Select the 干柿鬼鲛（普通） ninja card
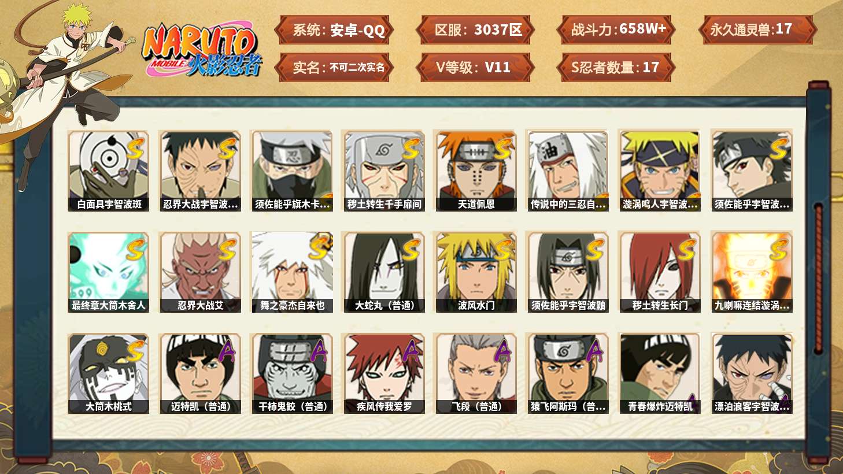Screen dimensions: 843x474 (x=292, y=373)
